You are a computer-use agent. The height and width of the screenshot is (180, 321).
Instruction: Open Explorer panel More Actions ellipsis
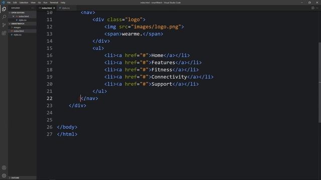[x=33, y=8]
